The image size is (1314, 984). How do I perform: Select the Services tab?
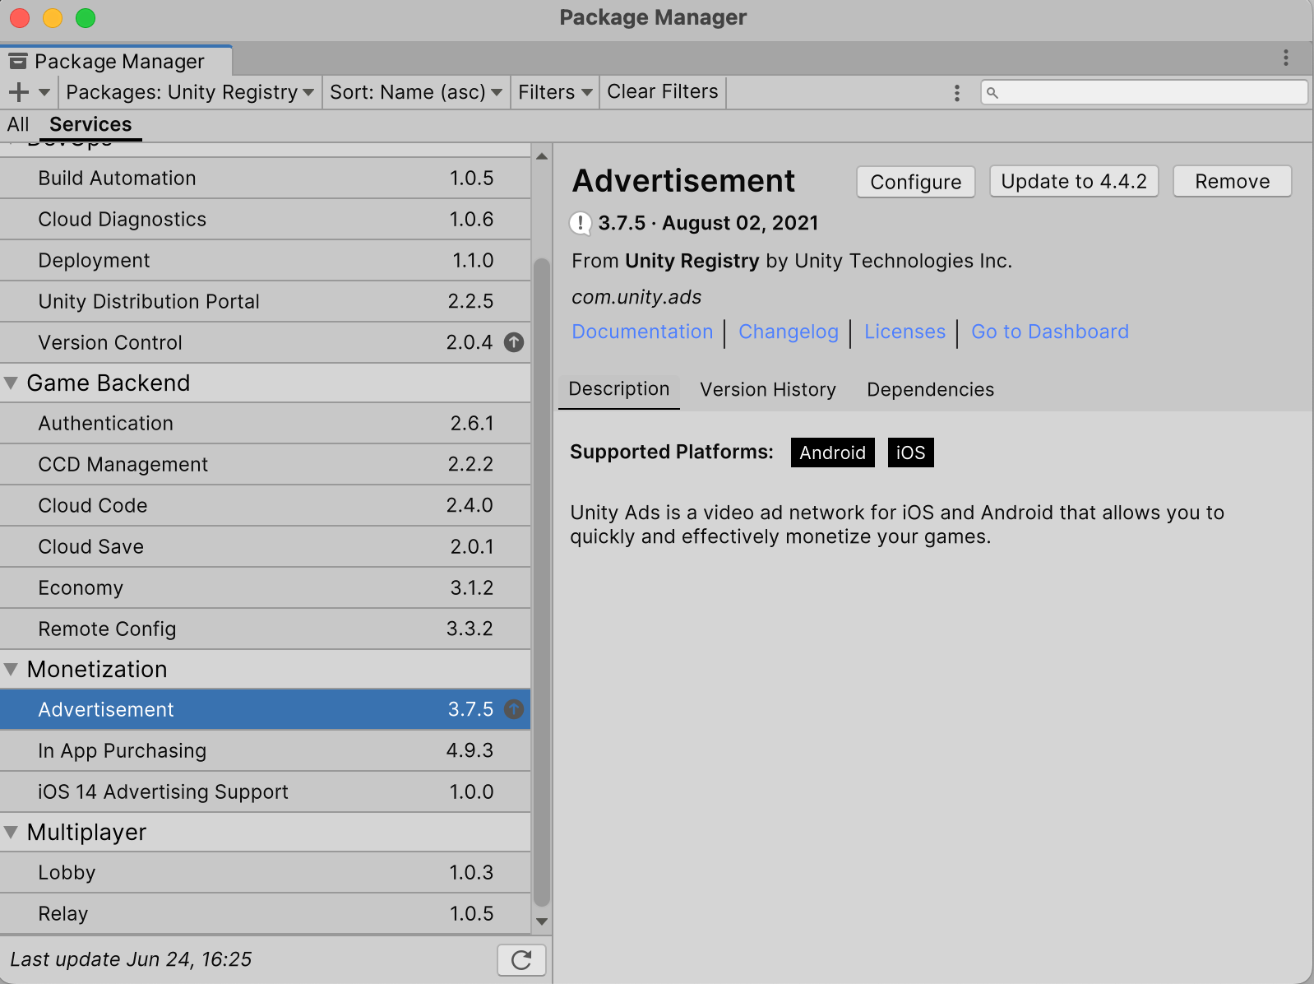point(90,124)
